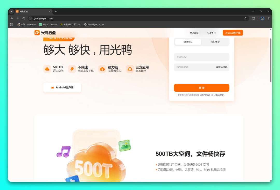Switch to the 短信验证 login tab

tap(188, 42)
